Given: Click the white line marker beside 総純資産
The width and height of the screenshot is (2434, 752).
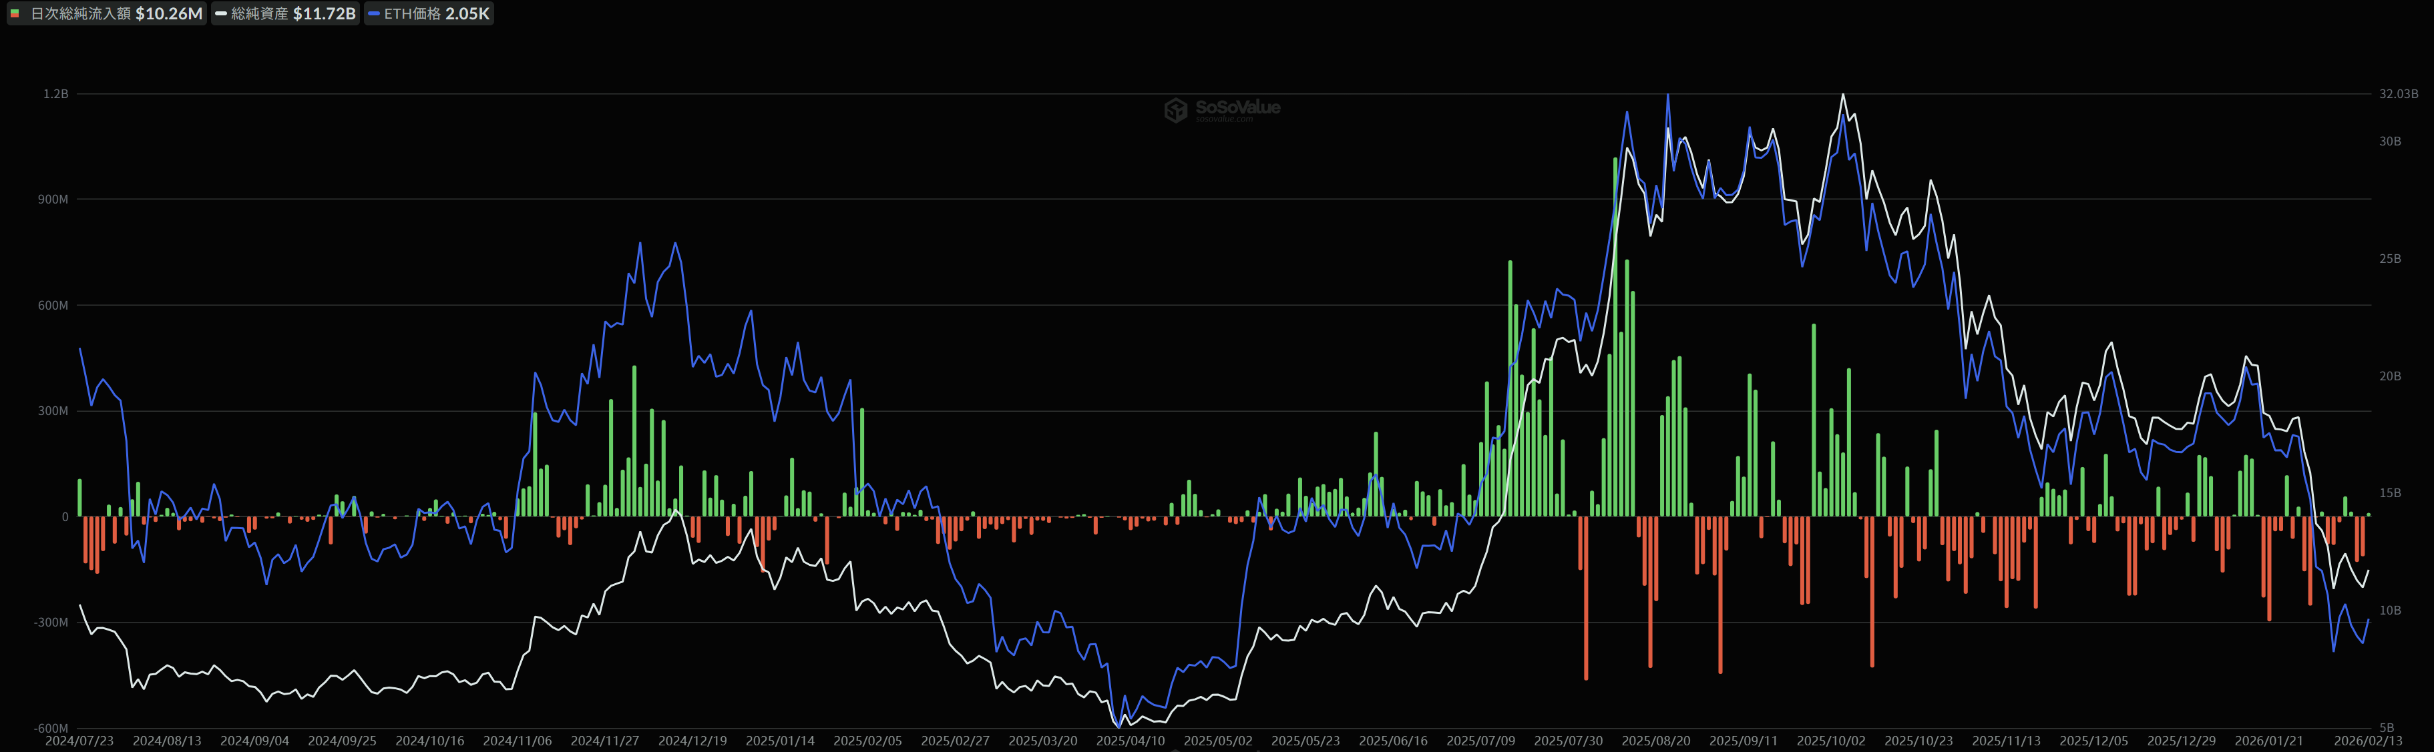Looking at the screenshot, I should (221, 13).
